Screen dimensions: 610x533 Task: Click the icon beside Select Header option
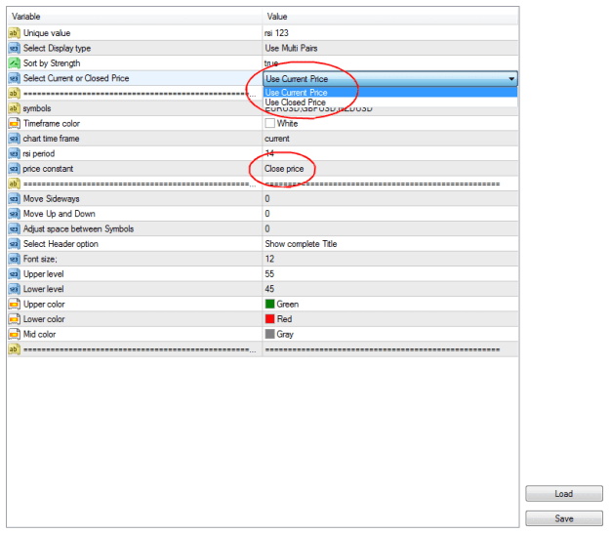coord(14,244)
